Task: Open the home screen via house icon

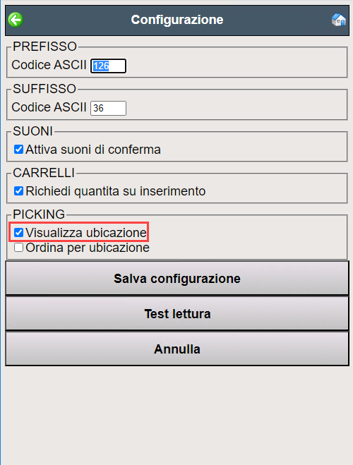Action: (x=338, y=20)
